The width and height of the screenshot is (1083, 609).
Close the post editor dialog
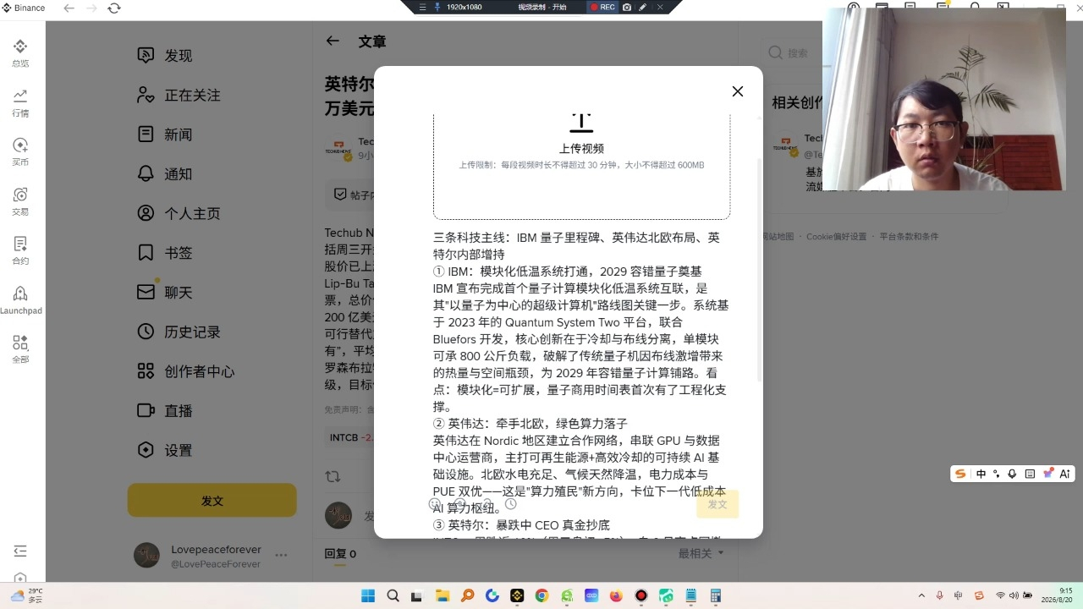(x=738, y=91)
